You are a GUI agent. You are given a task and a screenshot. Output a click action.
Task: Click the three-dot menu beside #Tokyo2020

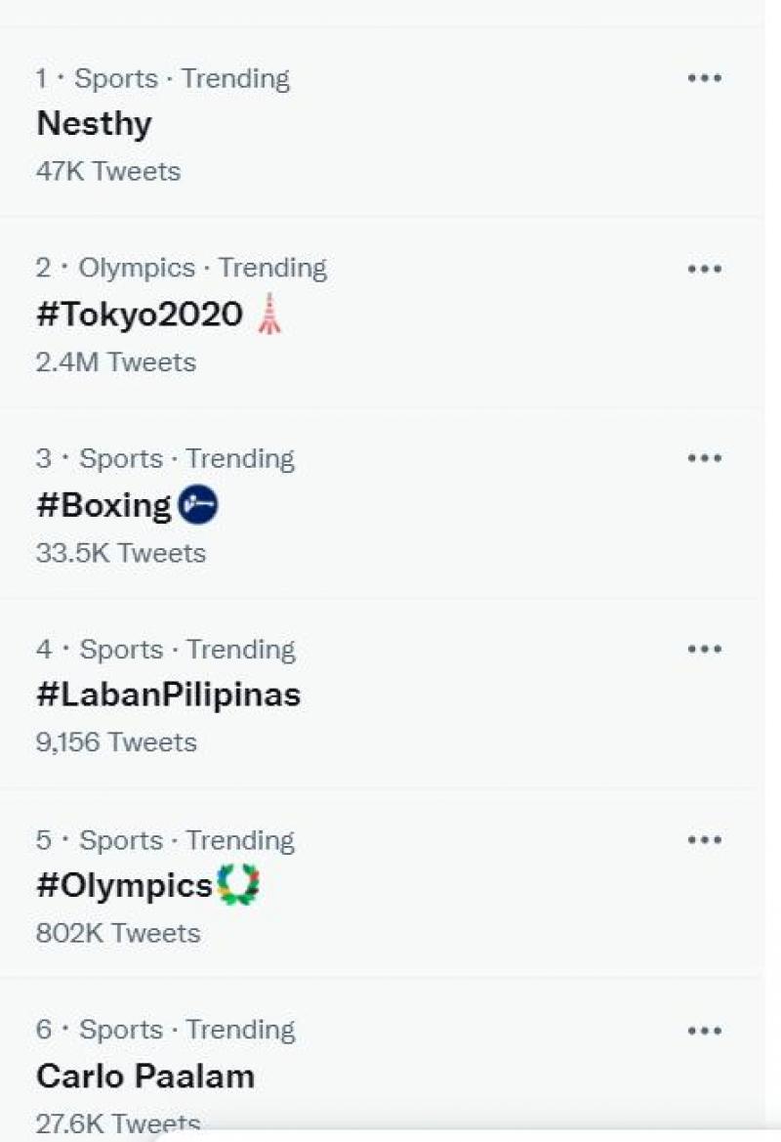(705, 268)
